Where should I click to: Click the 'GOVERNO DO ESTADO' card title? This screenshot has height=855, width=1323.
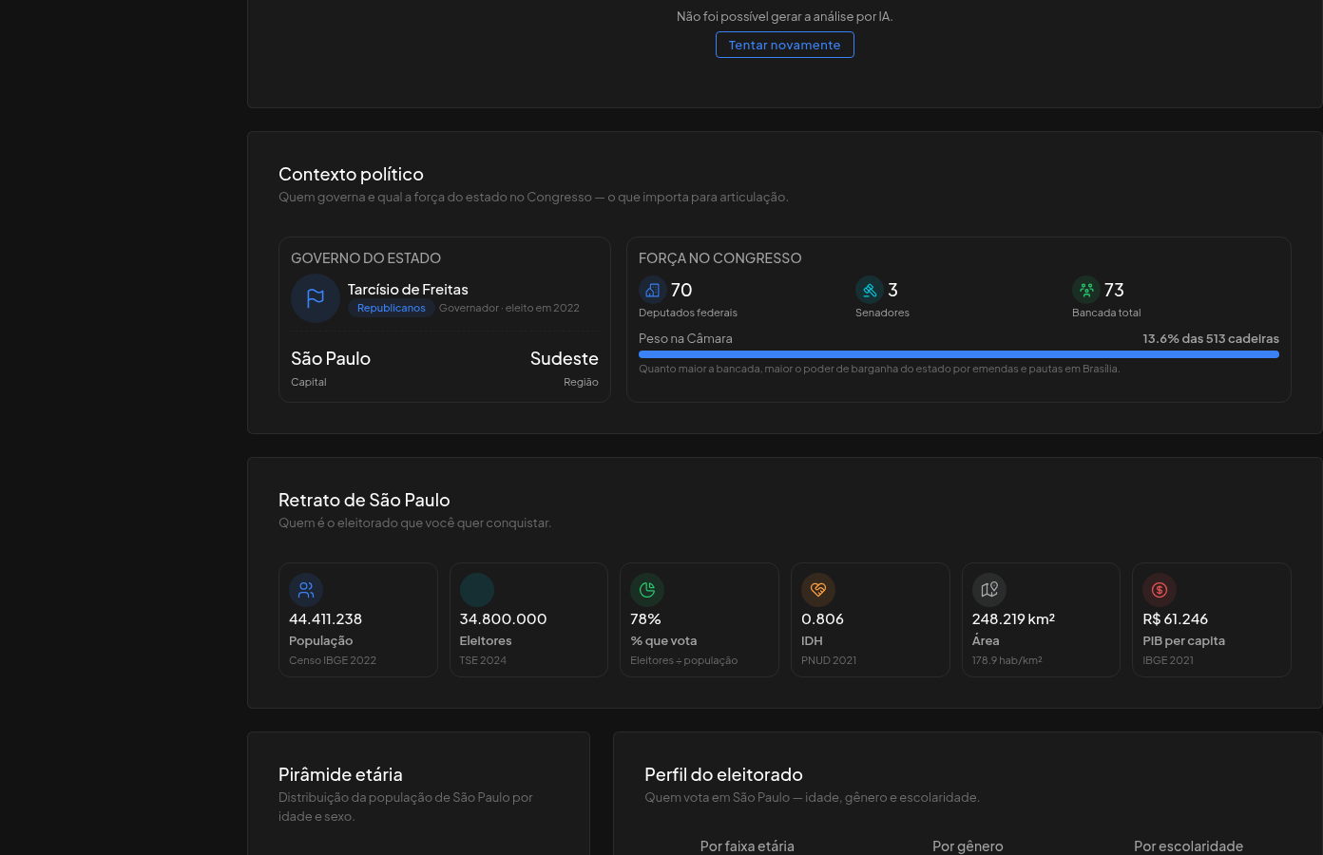click(366, 258)
